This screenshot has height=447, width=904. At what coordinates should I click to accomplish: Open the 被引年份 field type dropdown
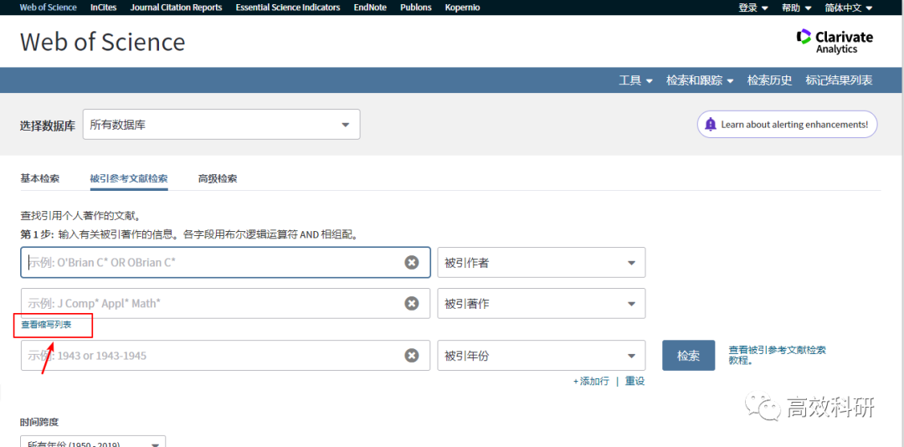pos(542,355)
